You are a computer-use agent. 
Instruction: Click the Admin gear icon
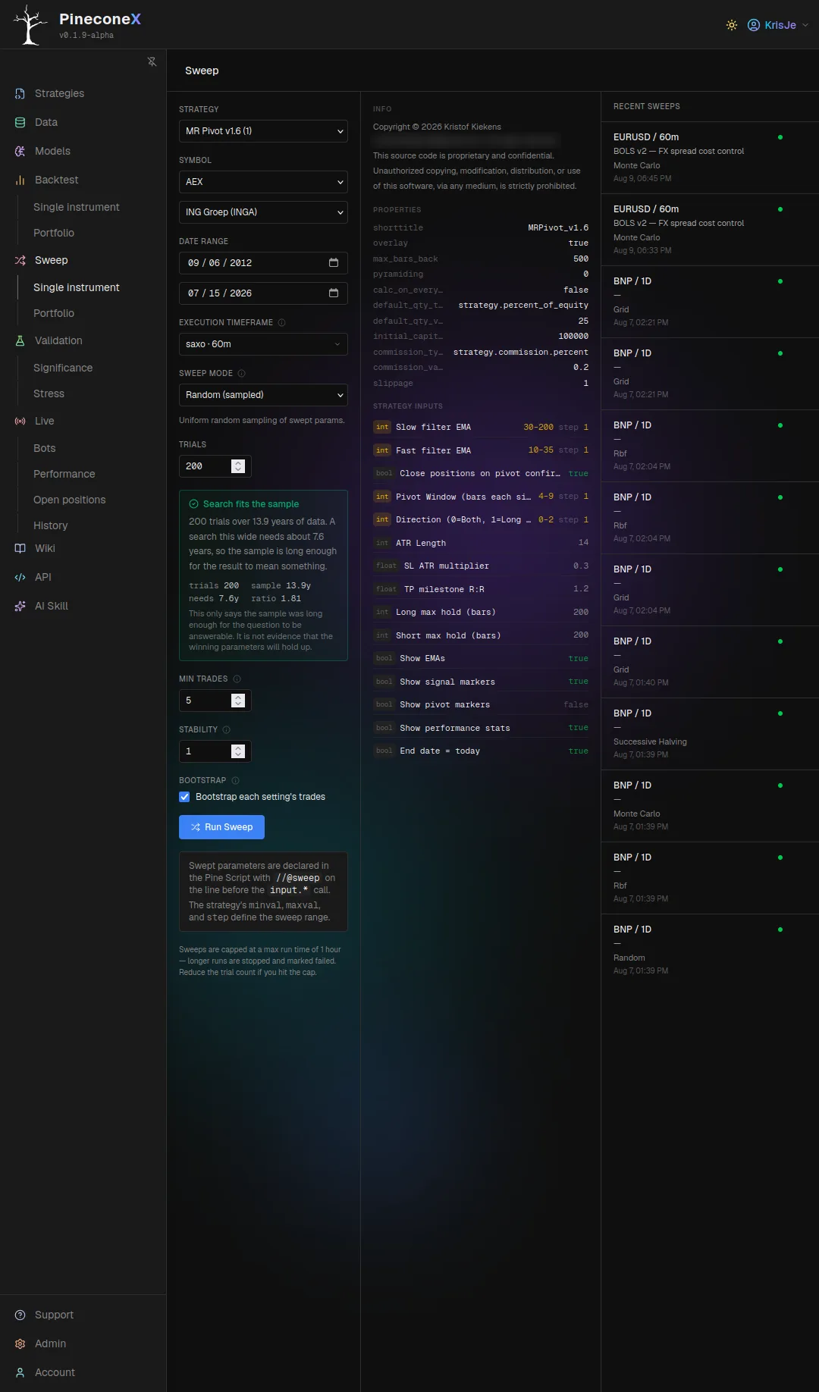(x=20, y=1343)
